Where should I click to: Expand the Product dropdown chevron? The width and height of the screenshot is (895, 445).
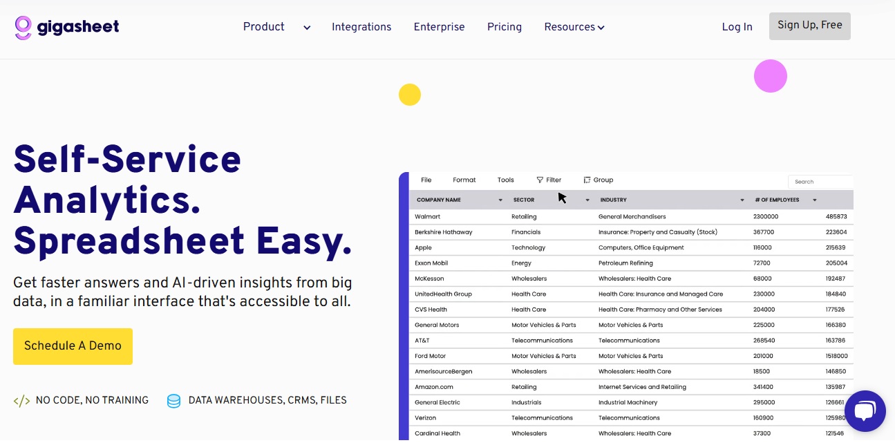click(x=307, y=28)
